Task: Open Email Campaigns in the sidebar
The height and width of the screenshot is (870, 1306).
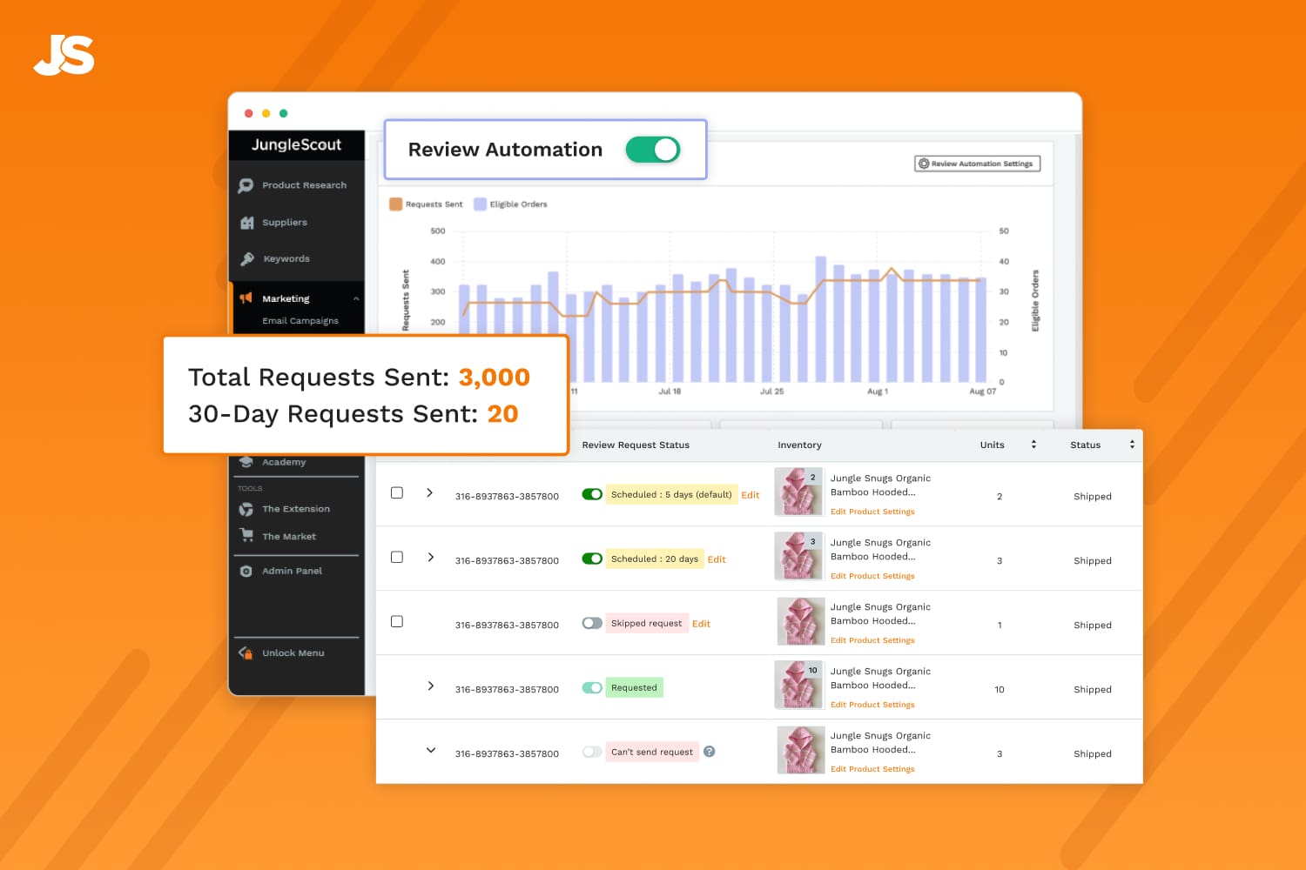Action: (300, 321)
